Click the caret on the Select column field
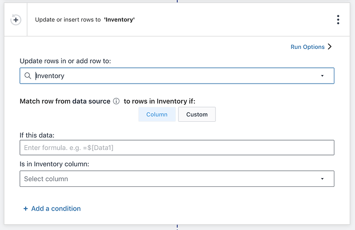Screen dimensions: 355x230 (x=323, y=179)
